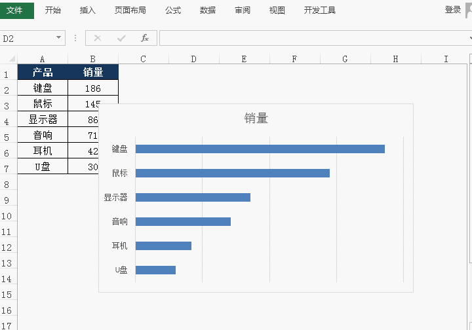The width and height of the screenshot is (472, 330).
Task: Select column G header
Action: (x=345, y=59)
